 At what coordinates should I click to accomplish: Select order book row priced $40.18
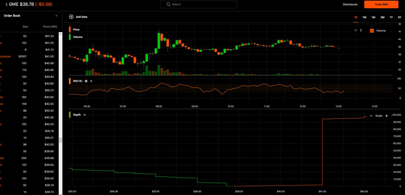pyautogui.click(x=29, y=131)
